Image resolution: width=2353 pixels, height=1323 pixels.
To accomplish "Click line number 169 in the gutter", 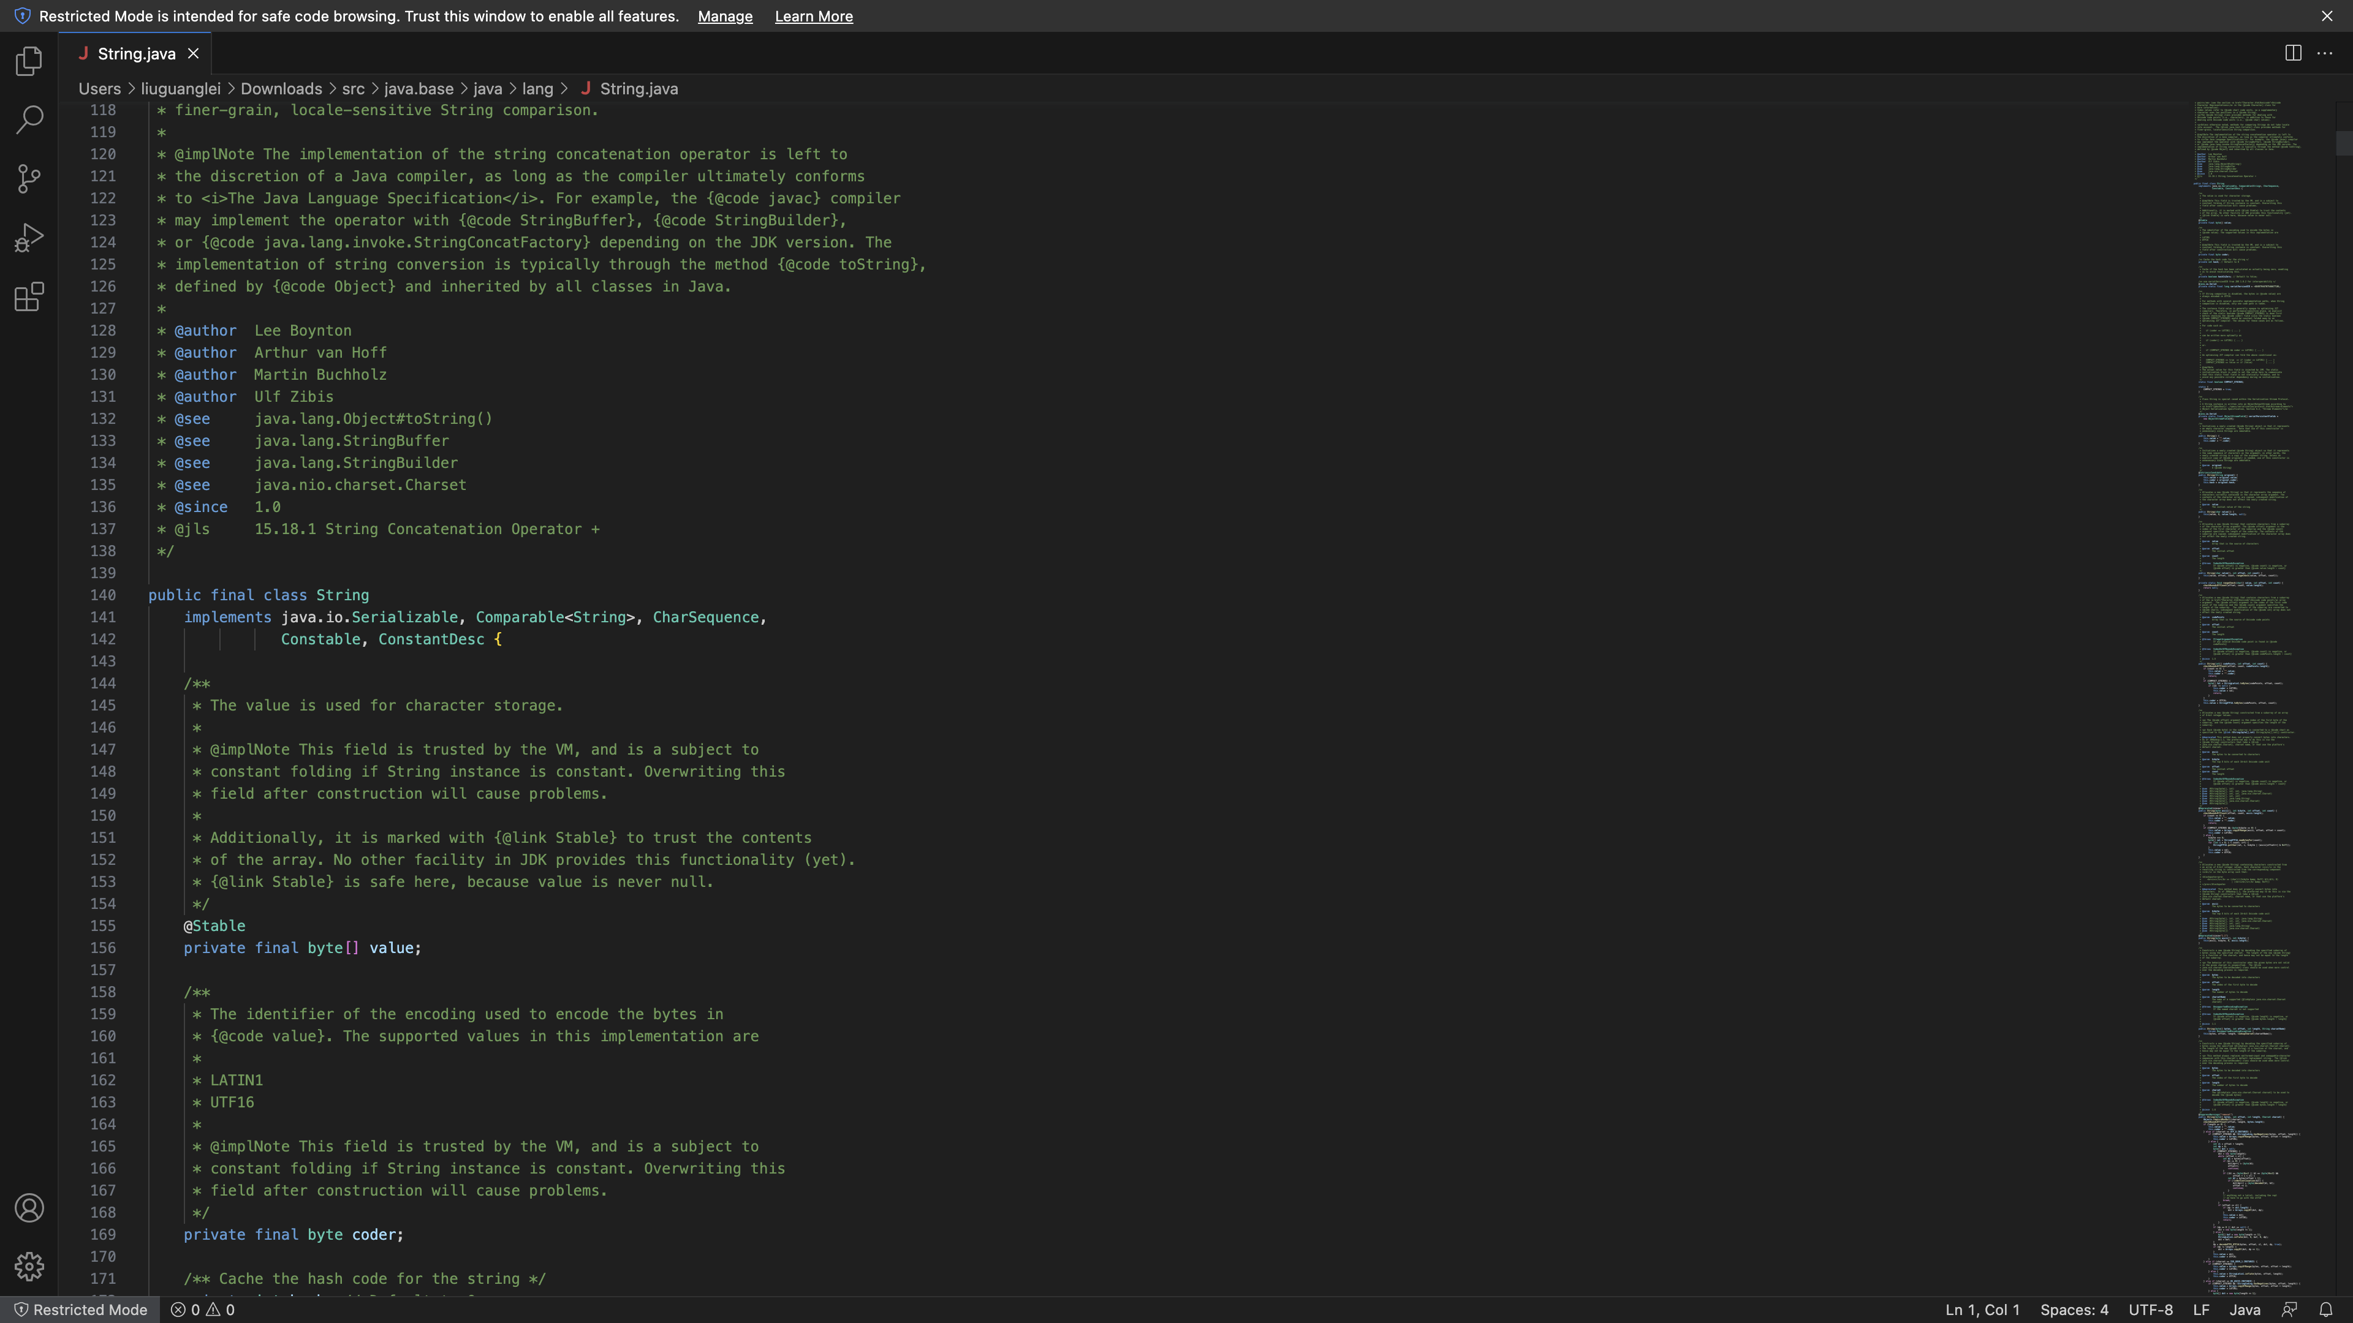I will click(x=103, y=1234).
